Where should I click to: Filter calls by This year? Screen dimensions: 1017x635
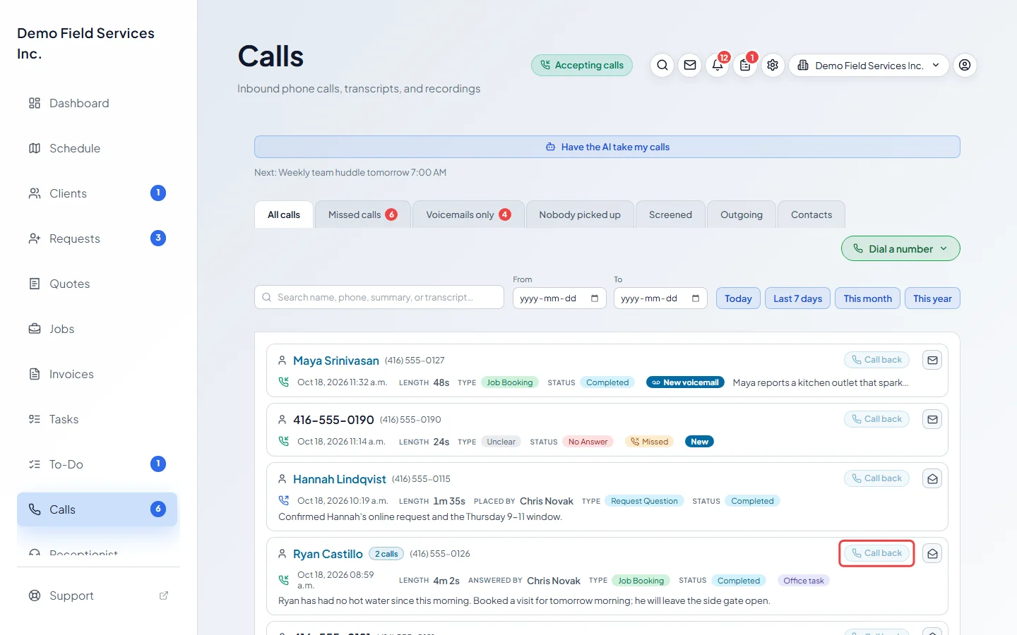pos(932,298)
